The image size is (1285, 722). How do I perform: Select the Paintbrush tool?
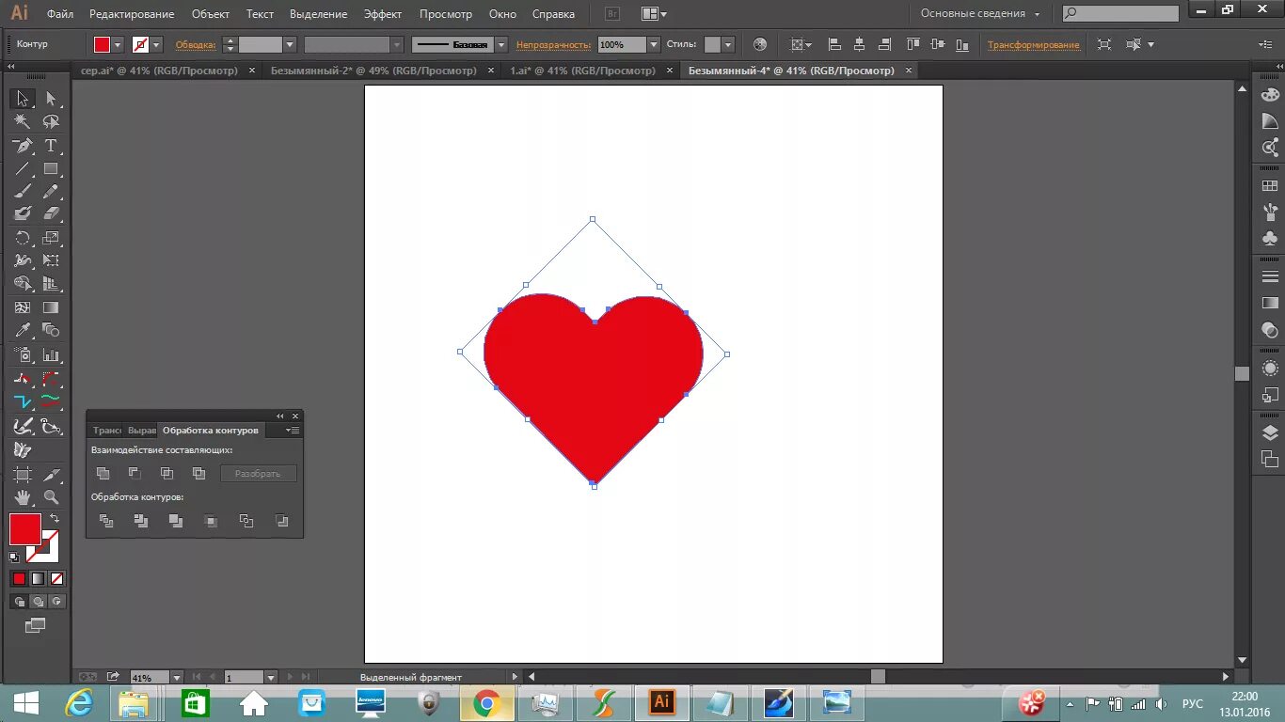pyautogui.click(x=23, y=191)
